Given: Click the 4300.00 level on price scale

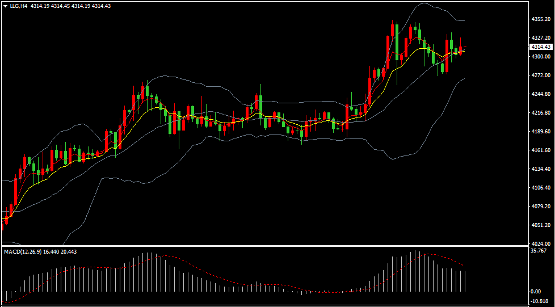Looking at the screenshot, I should [541, 57].
